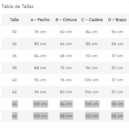Click the A – Pecho column header

tap(40, 20)
